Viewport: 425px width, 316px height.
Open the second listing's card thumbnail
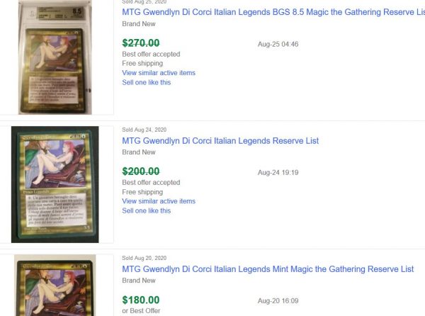tap(55, 184)
